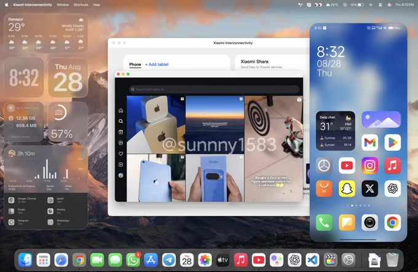Select the Phone tab in Xiaomi Interconnectivity

(135, 65)
